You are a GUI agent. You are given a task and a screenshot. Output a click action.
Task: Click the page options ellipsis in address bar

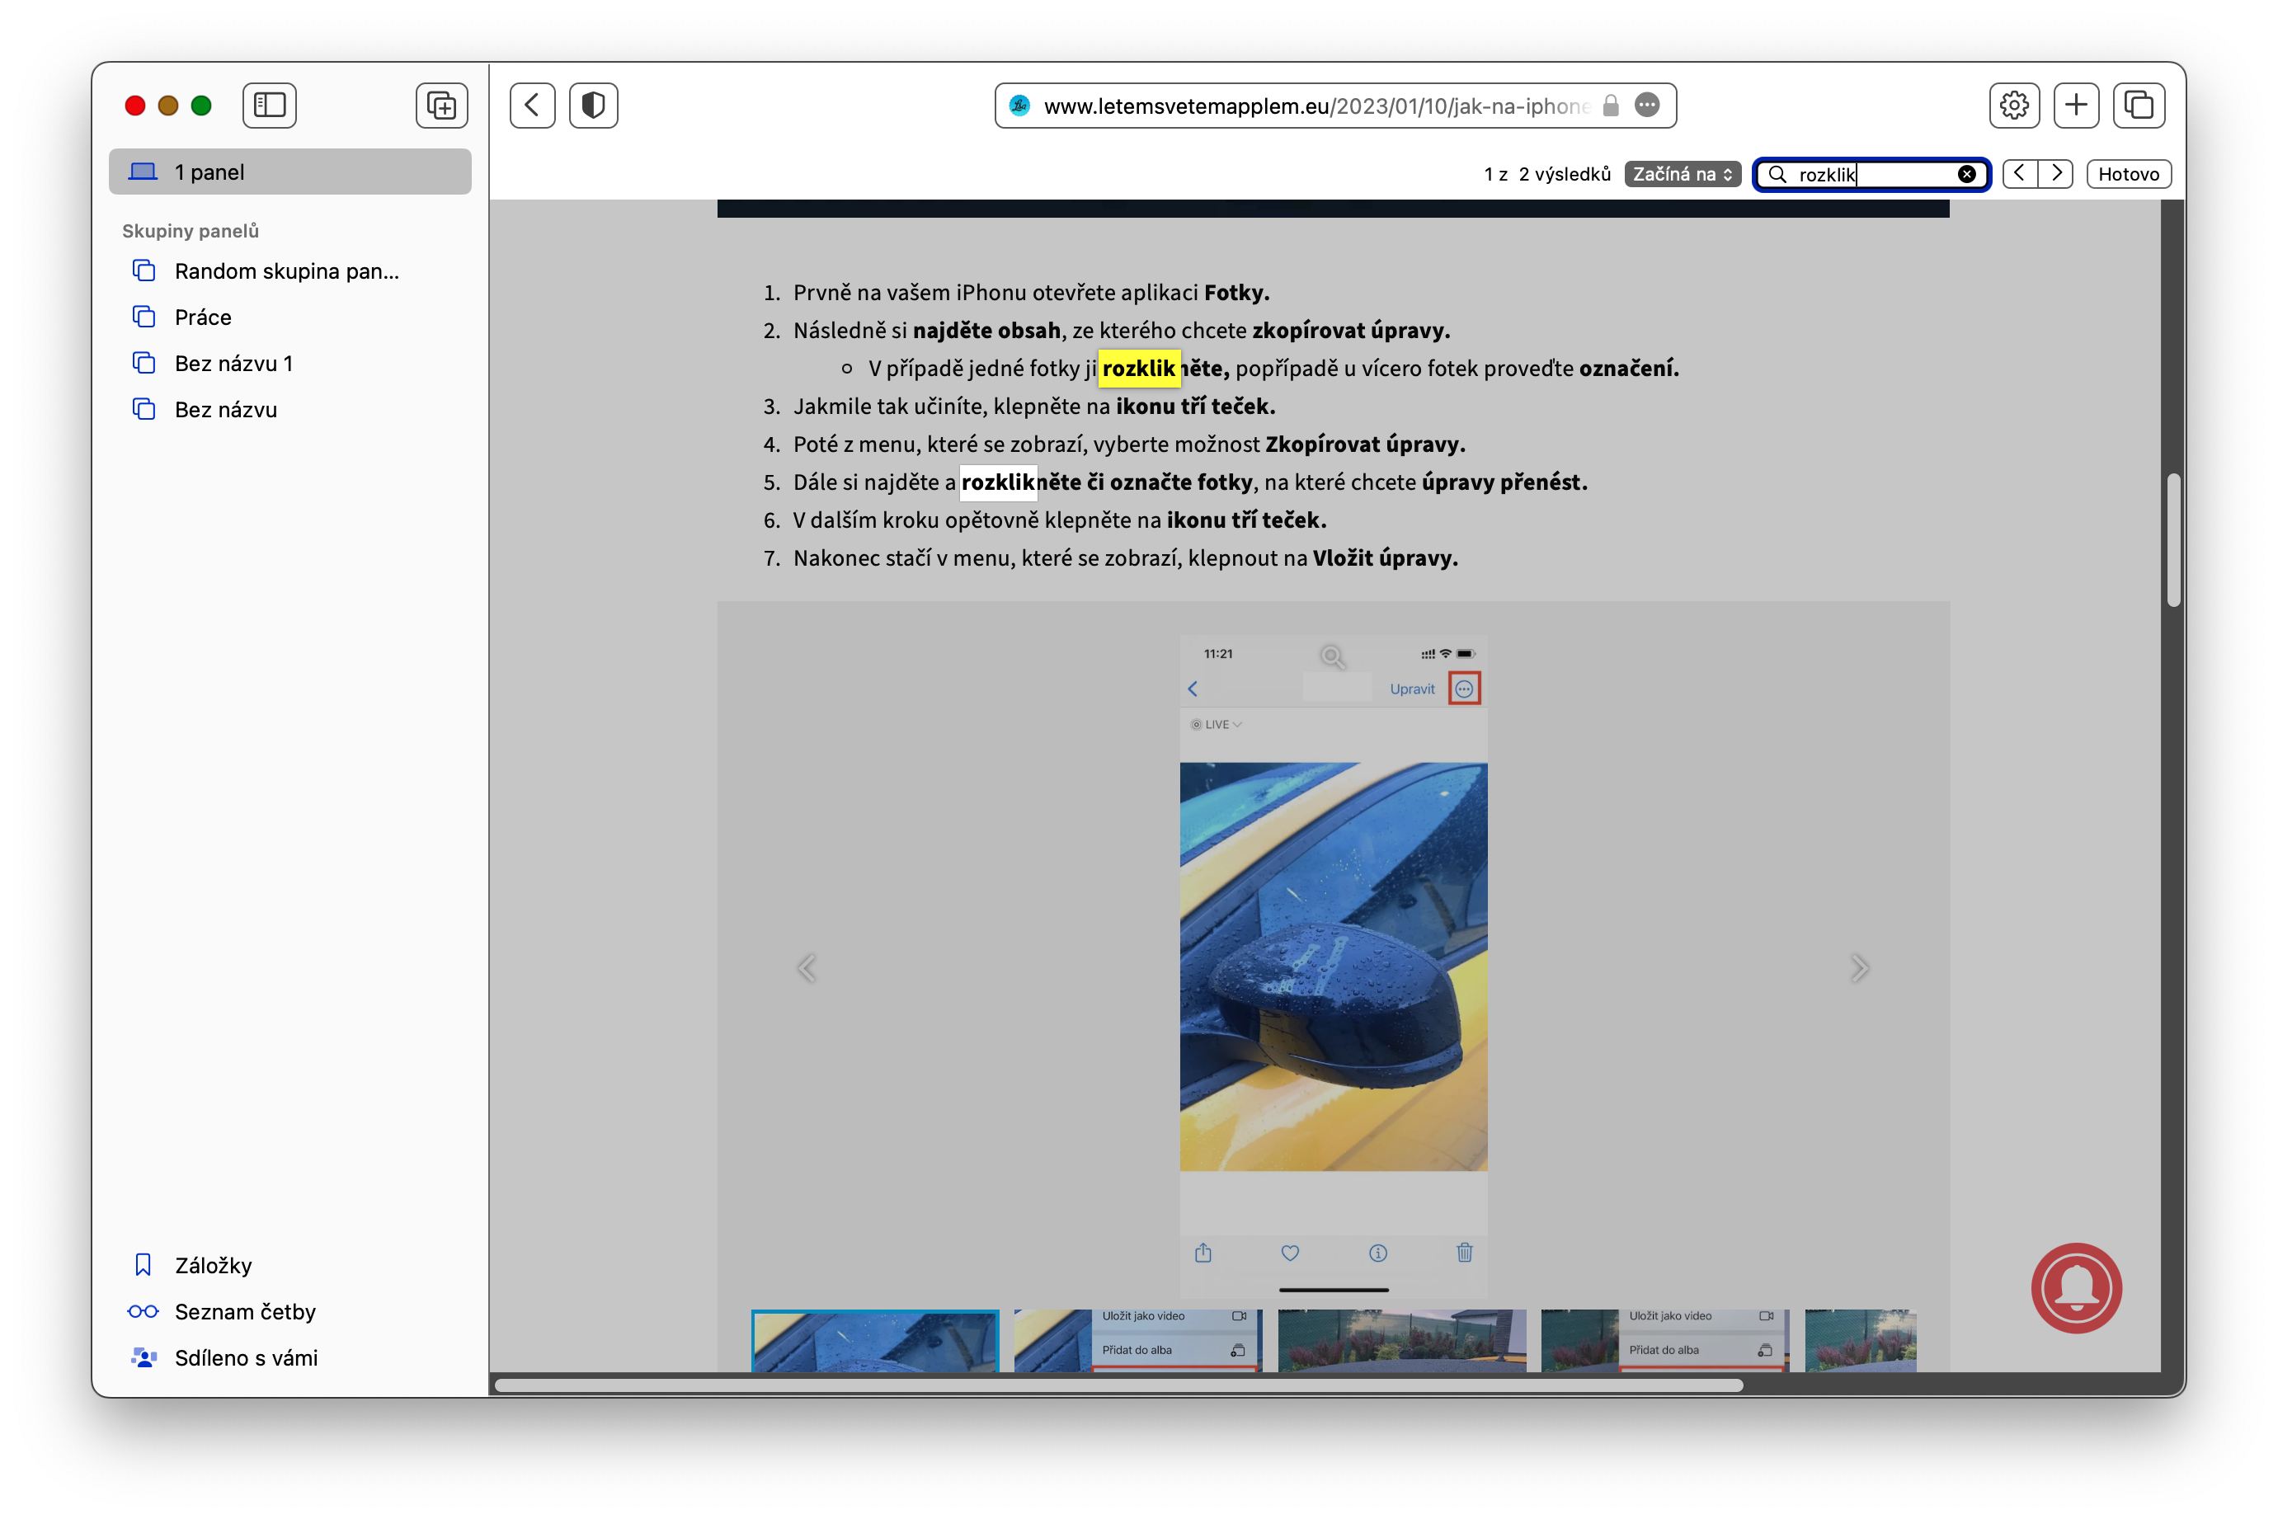tap(1646, 105)
